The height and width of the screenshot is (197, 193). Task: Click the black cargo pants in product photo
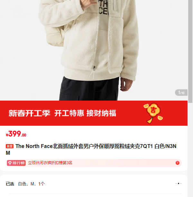coord(89,89)
